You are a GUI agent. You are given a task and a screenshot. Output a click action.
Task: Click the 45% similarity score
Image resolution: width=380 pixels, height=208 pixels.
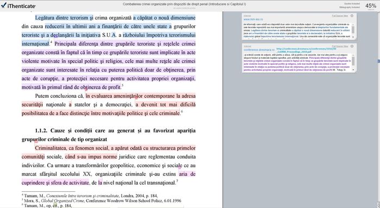coord(371,5)
